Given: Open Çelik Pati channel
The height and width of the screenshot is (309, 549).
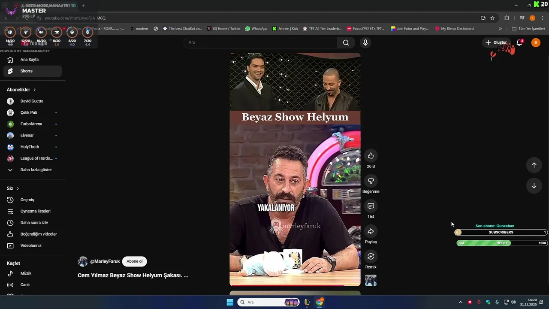Looking at the screenshot, I should point(33,112).
